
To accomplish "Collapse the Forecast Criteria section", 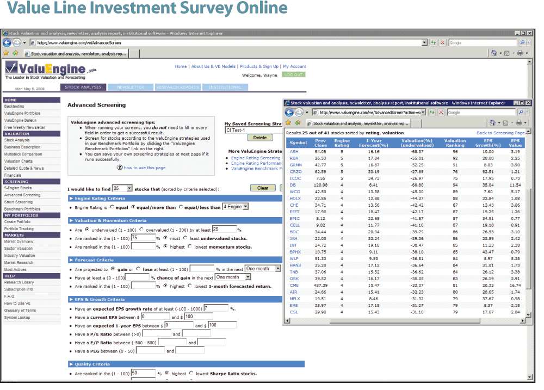I will 71,260.
